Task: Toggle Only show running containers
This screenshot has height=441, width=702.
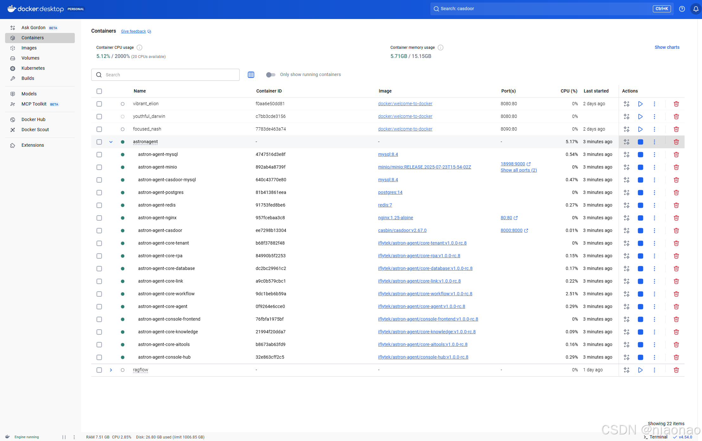Action: [270, 75]
